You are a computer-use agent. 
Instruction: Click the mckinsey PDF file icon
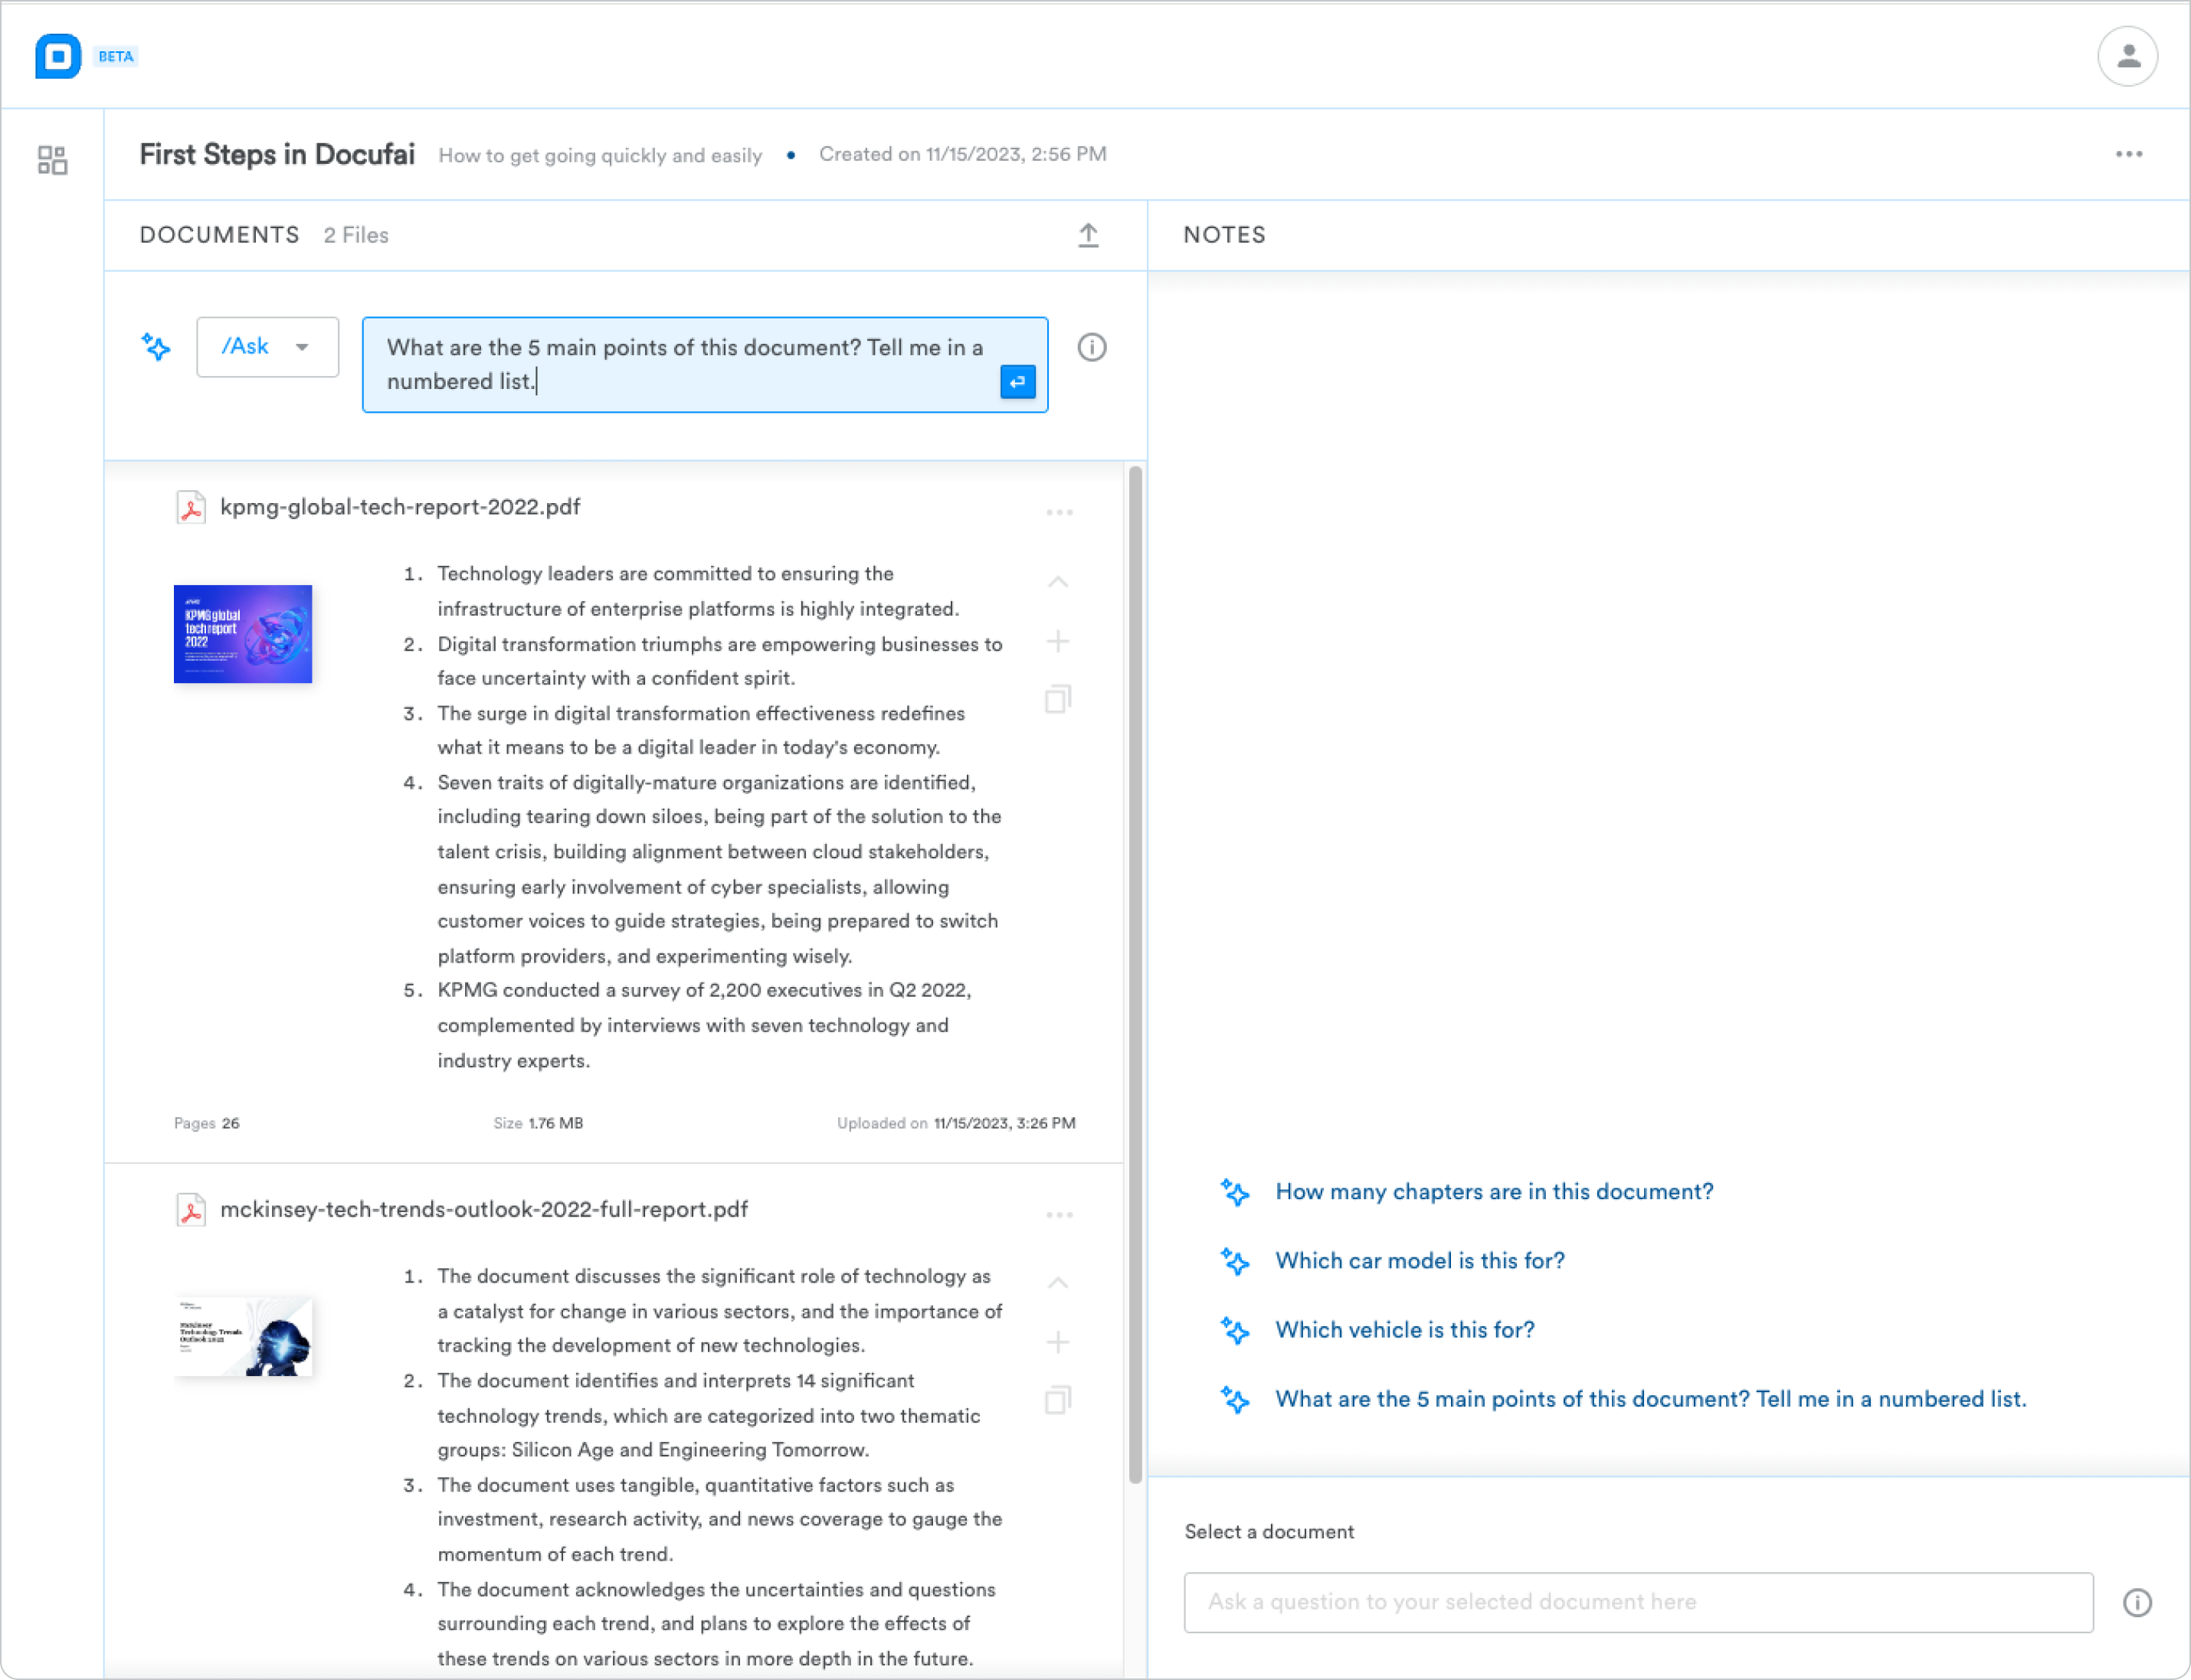point(190,1210)
